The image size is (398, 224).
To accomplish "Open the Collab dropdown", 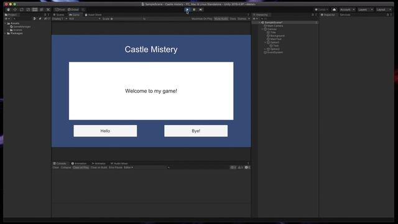I will pyautogui.click(x=322, y=10).
